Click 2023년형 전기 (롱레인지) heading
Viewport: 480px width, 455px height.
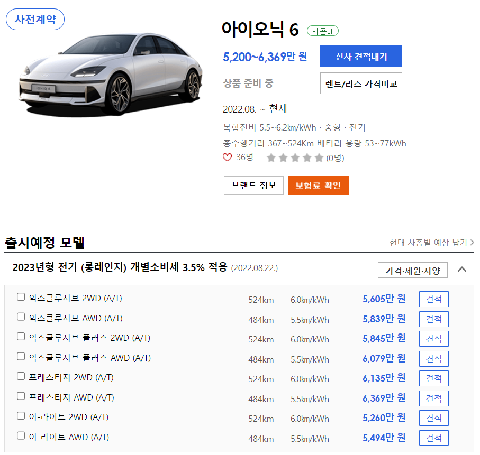(x=120, y=267)
